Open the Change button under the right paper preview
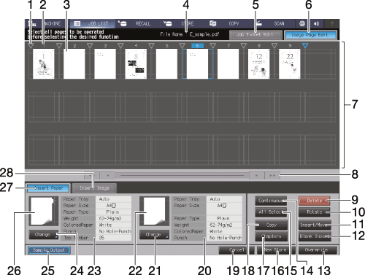The width and height of the screenshot is (365, 275). point(154,235)
